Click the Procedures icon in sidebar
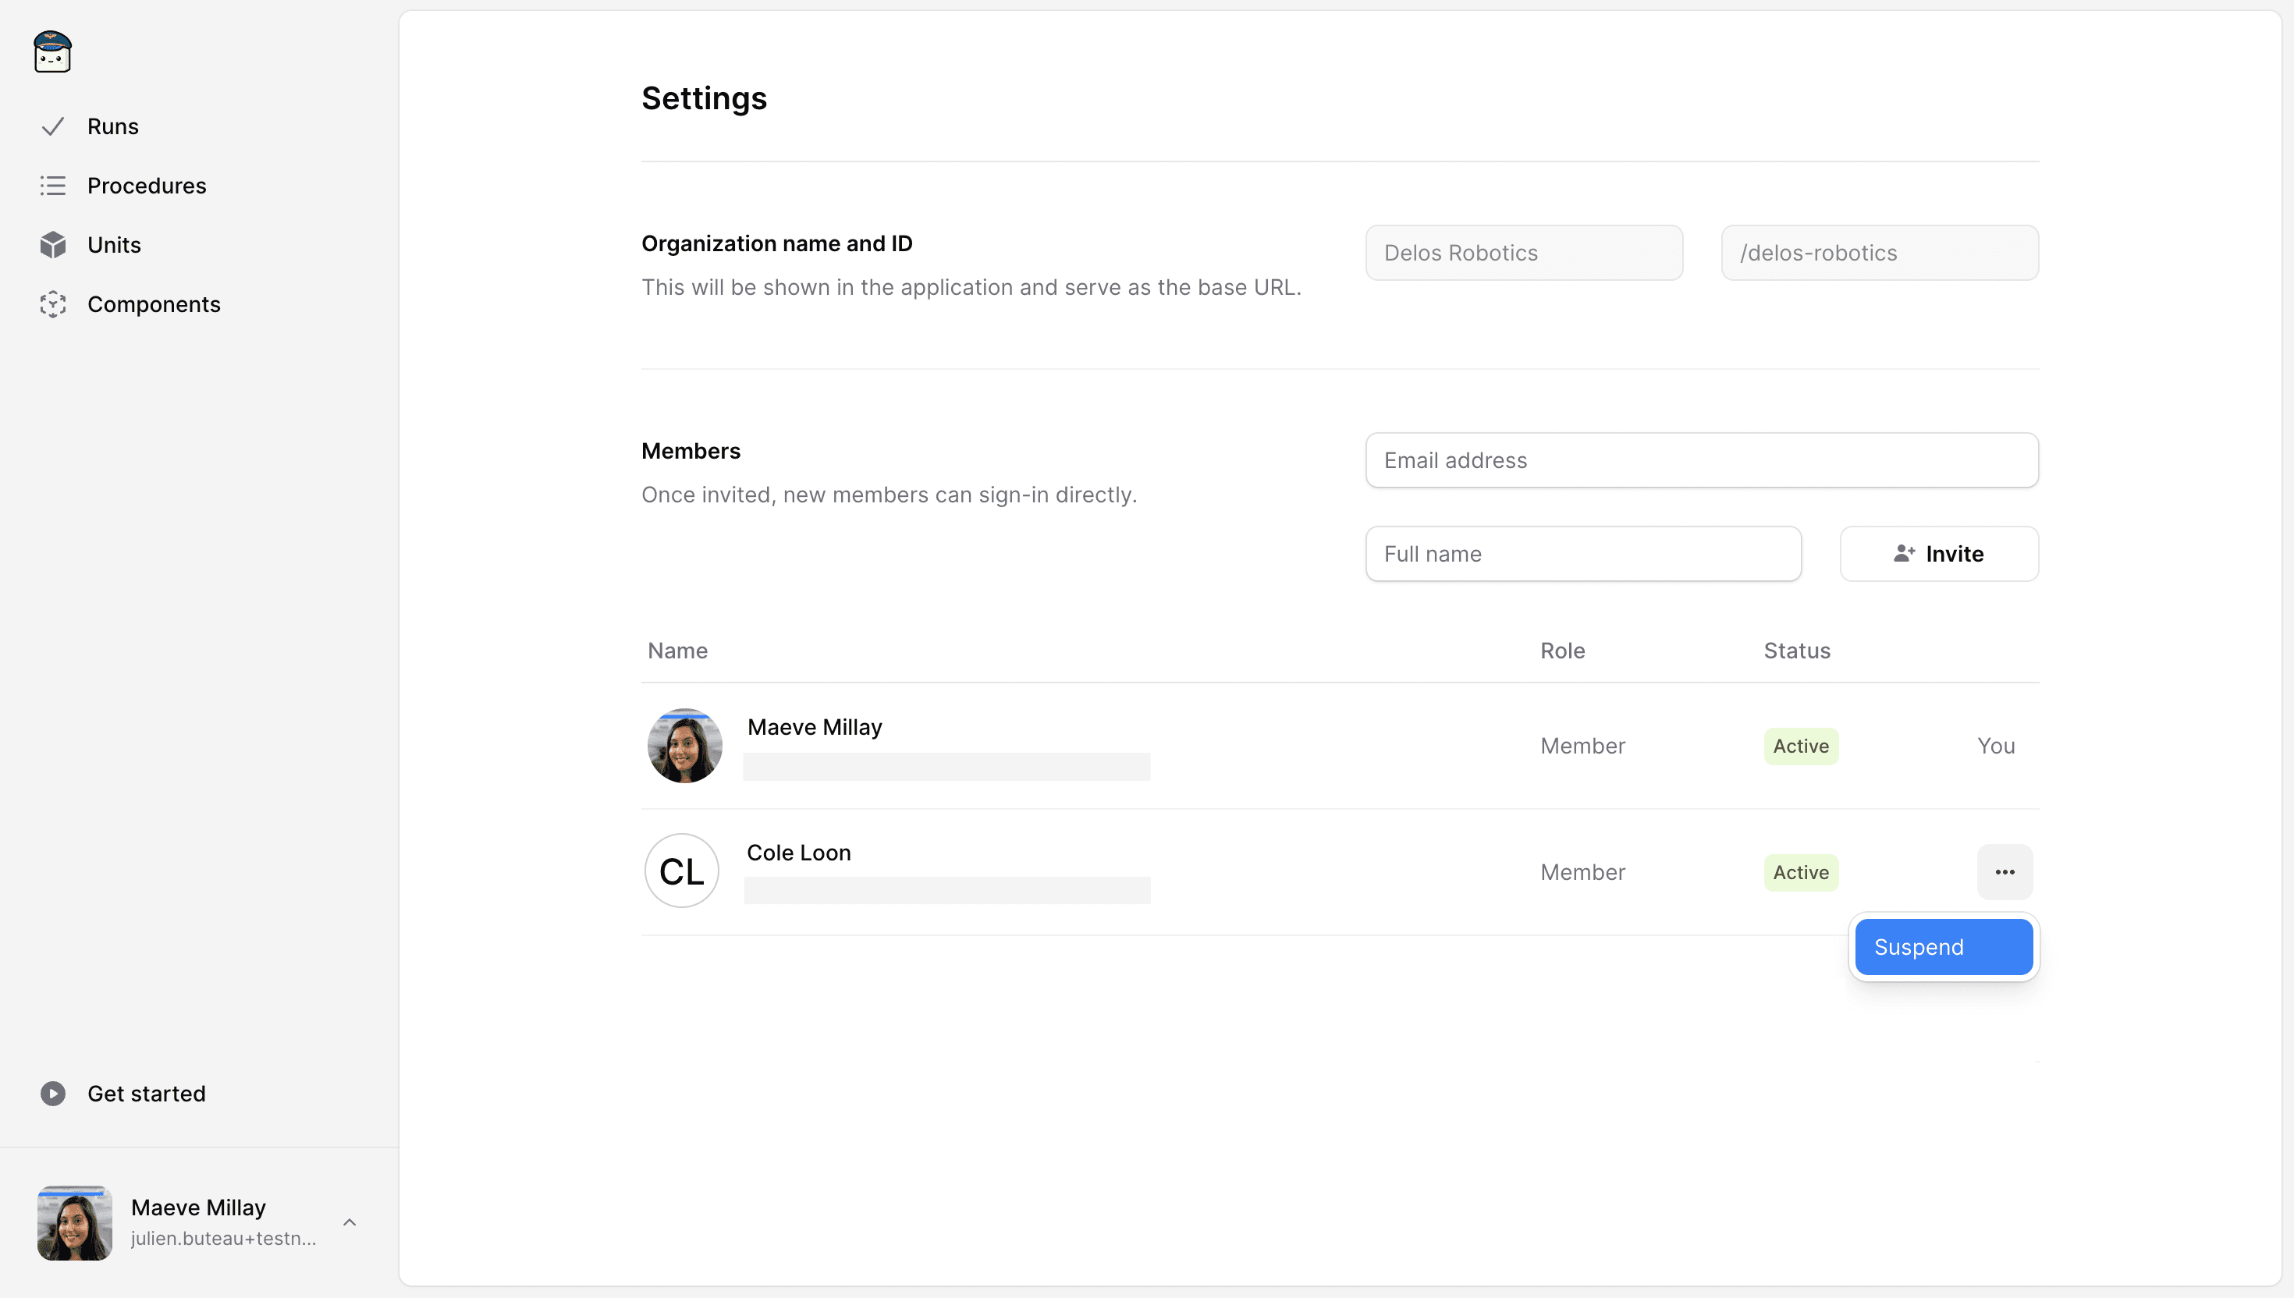 coord(54,184)
